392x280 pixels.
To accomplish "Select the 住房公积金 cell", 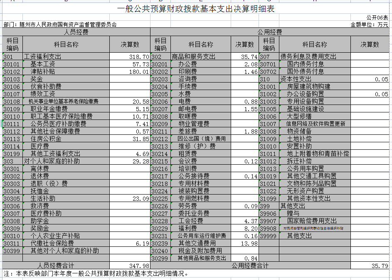I will [66, 139].
